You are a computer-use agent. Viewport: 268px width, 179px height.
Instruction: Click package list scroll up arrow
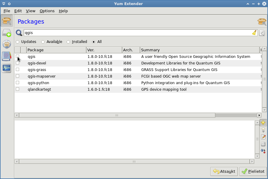coord(264,49)
